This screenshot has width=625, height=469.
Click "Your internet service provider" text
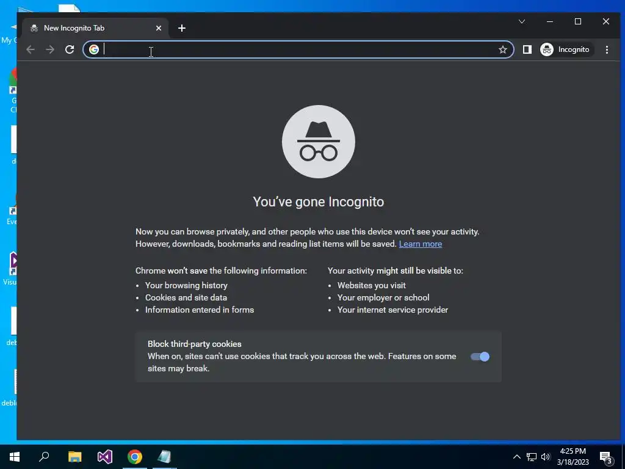[392, 310]
